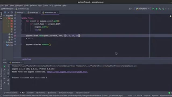Viewport: 172px width, 97px height.
Task: Open the pygame.org contribute link in console
Action: tap(67, 72)
